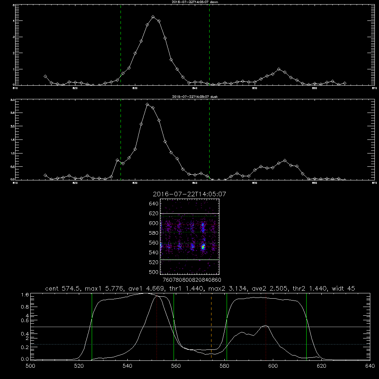Screen dimensions: 379x379
Task: Click the 500 label on bottom plot x-axis
Action: click(30, 366)
